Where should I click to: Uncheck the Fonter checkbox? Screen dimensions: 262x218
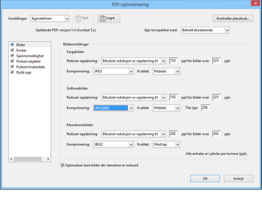pos(12,50)
